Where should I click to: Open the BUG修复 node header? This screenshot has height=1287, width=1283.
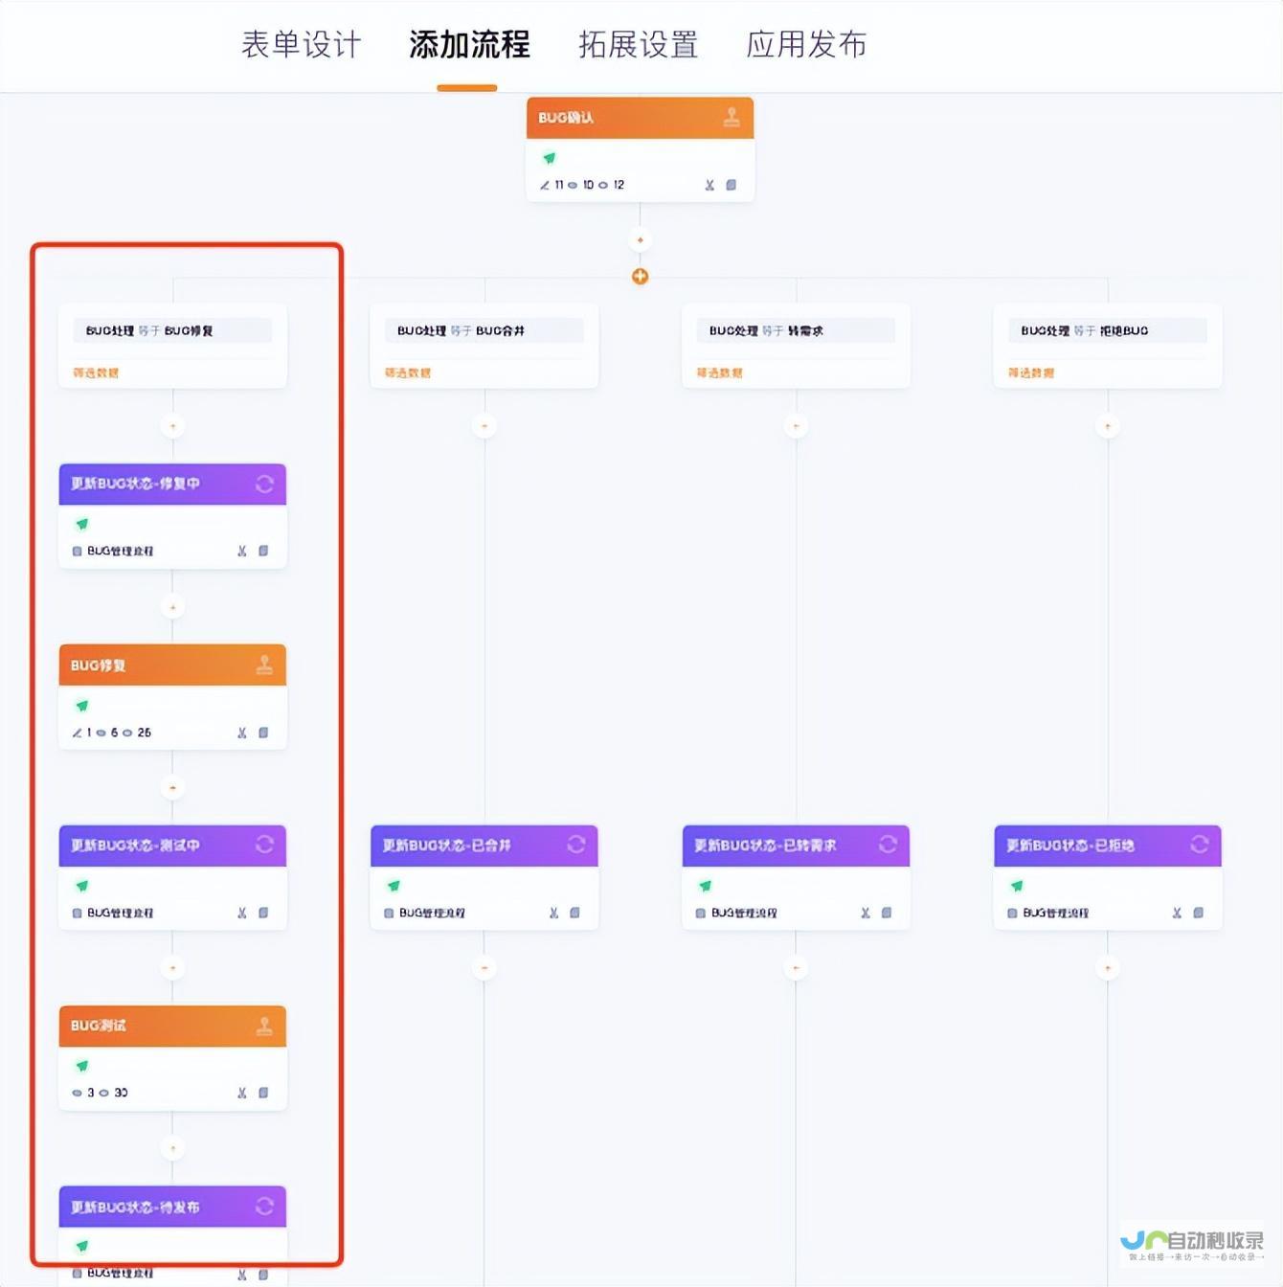tap(172, 665)
